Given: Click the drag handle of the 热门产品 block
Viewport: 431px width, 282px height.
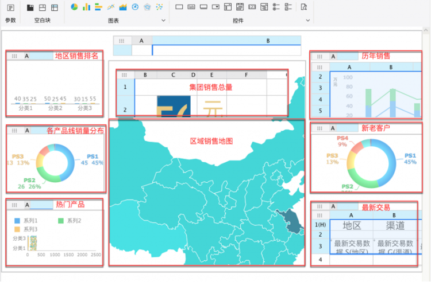Looking at the screenshot, I should [14, 205].
